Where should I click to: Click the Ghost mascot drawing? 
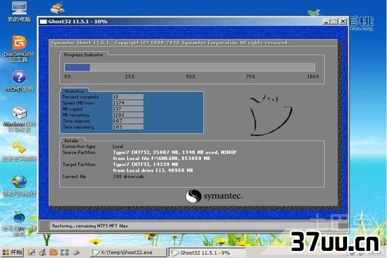pyautogui.click(x=270, y=115)
